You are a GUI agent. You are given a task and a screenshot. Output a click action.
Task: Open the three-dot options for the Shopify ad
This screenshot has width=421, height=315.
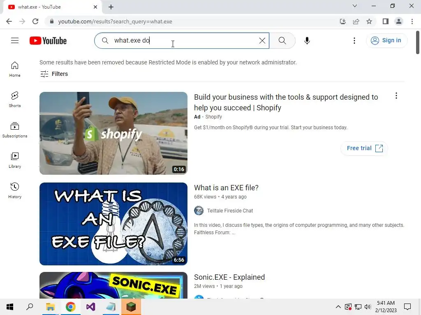tap(396, 96)
